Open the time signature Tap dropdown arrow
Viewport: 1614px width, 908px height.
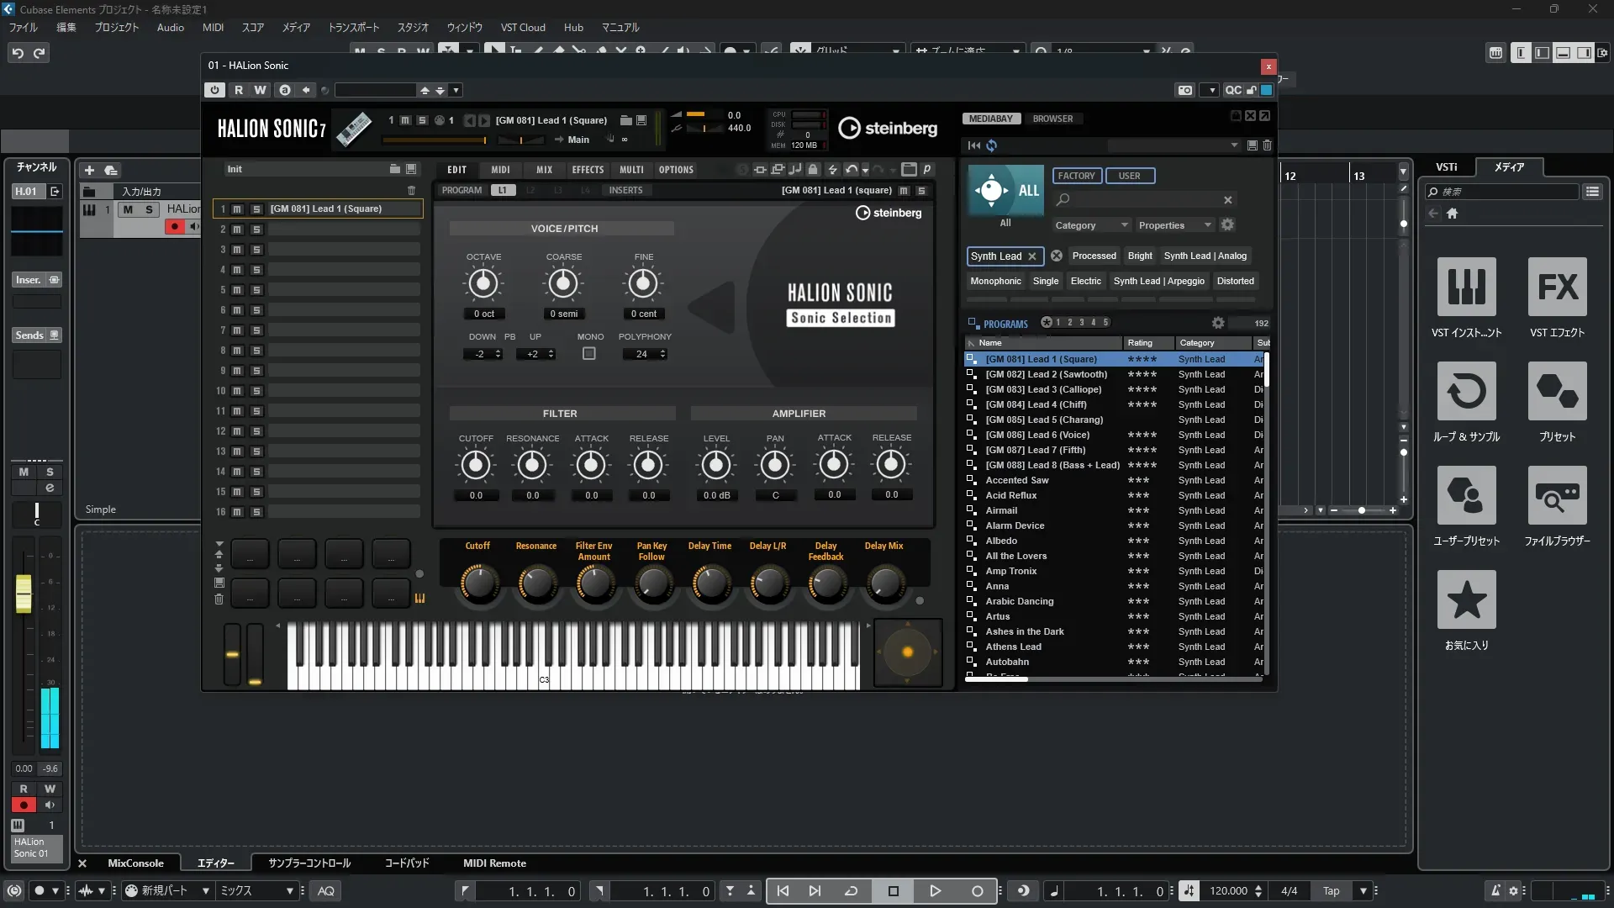pos(1363,891)
